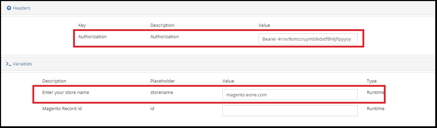Click the Type column heading
Screen dimensions: 437x128
(x=372, y=81)
